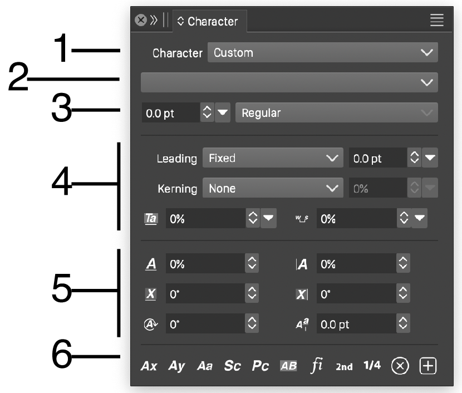Open the Leading Fixed dropdown

click(x=272, y=158)
